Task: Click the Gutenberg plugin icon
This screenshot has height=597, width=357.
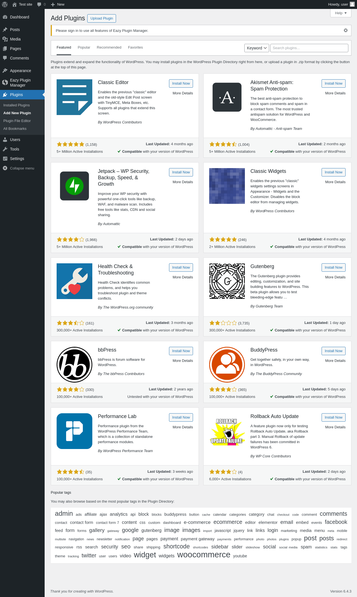Action: point(227,281)
